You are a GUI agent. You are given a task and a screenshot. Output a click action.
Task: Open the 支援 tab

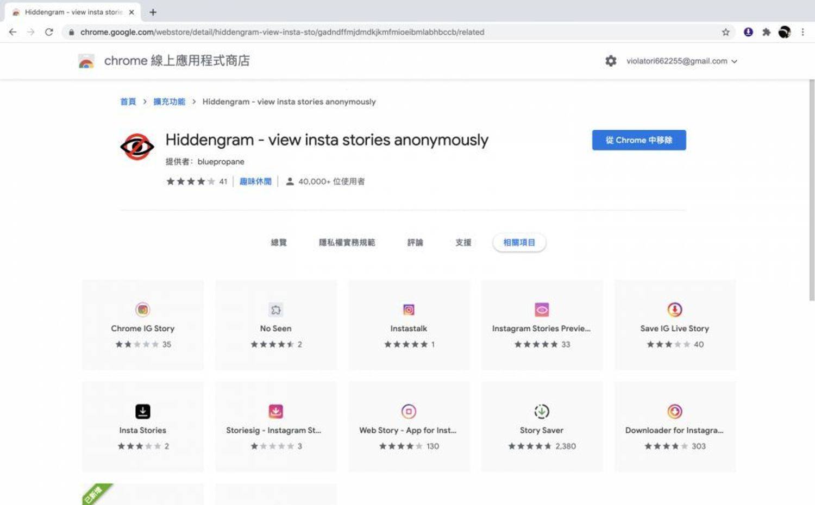tap(463, 243)
